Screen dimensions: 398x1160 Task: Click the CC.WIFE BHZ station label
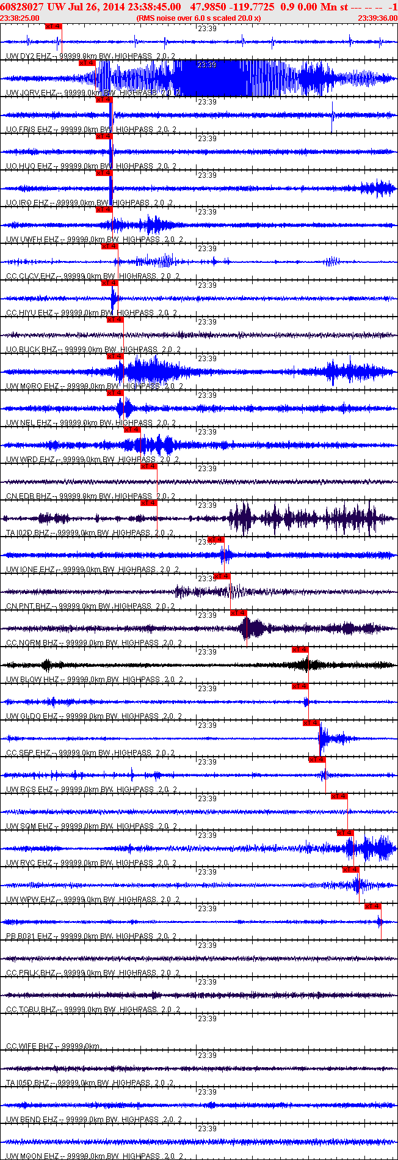30,1046
